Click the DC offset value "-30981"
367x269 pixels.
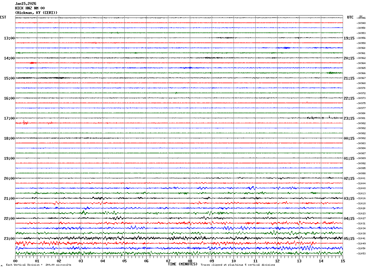361,118
